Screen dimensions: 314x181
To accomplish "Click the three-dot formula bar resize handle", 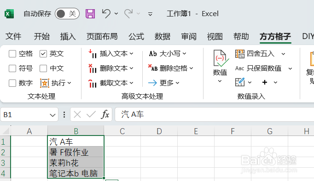I will pyautogui.click(x=64, y=115).
